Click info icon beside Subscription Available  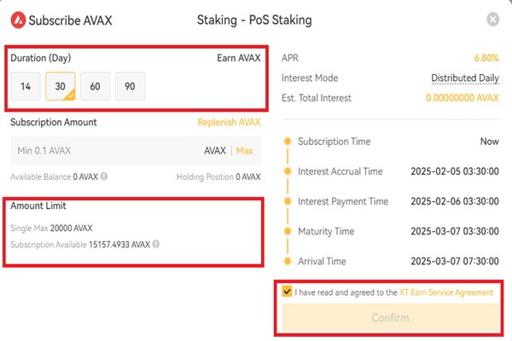[x=156, y=244]
